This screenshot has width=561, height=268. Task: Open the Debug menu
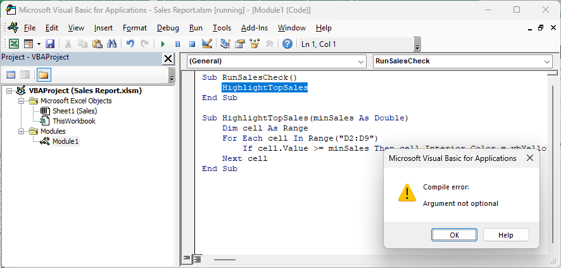(168, 28)
